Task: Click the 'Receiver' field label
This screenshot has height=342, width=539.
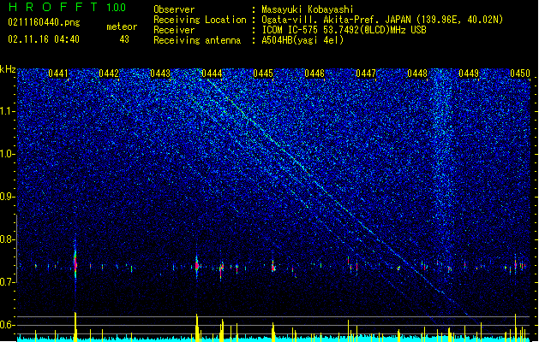Action: tap(174, 30)
